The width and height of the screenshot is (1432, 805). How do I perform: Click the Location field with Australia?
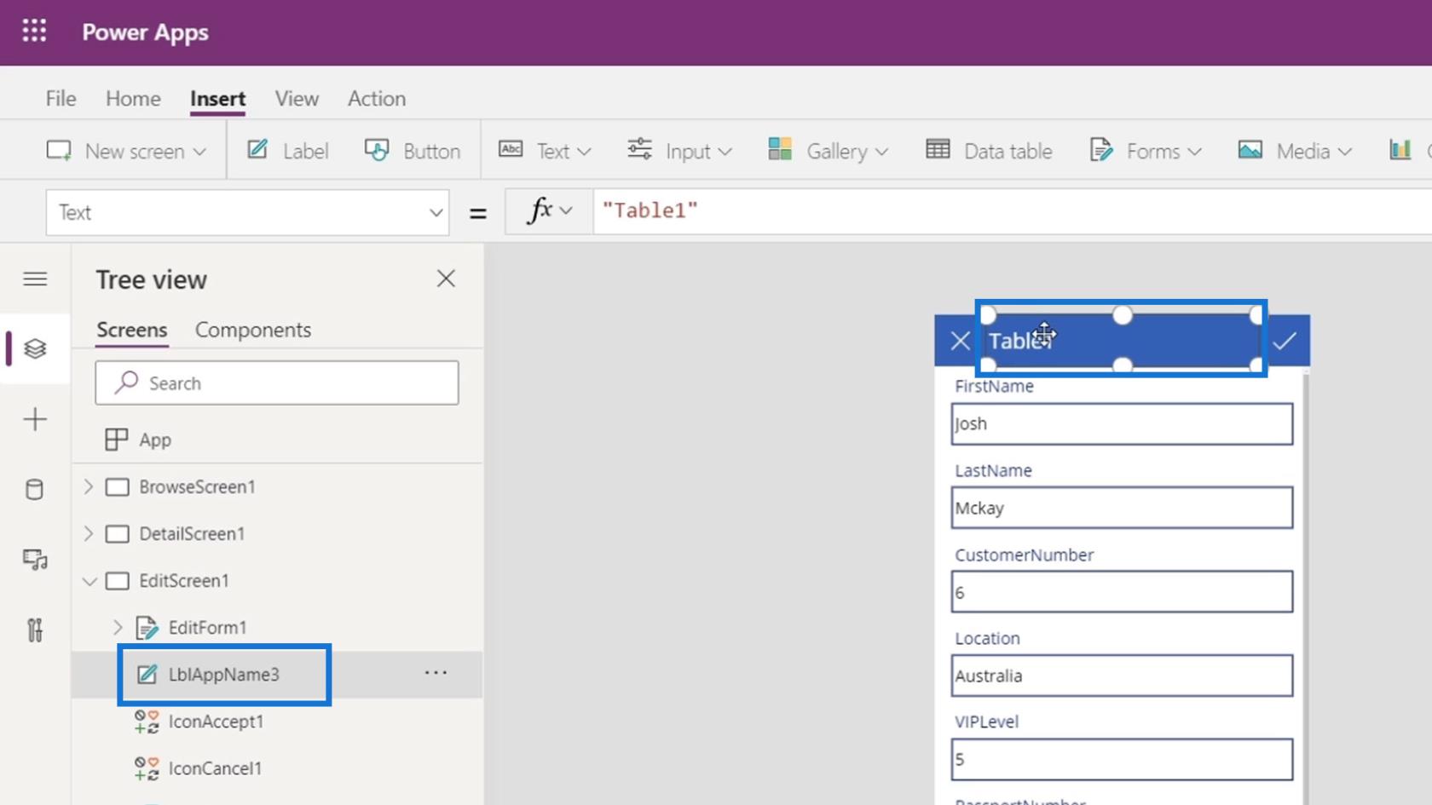pyautogui.click(x=1122, y=676)
